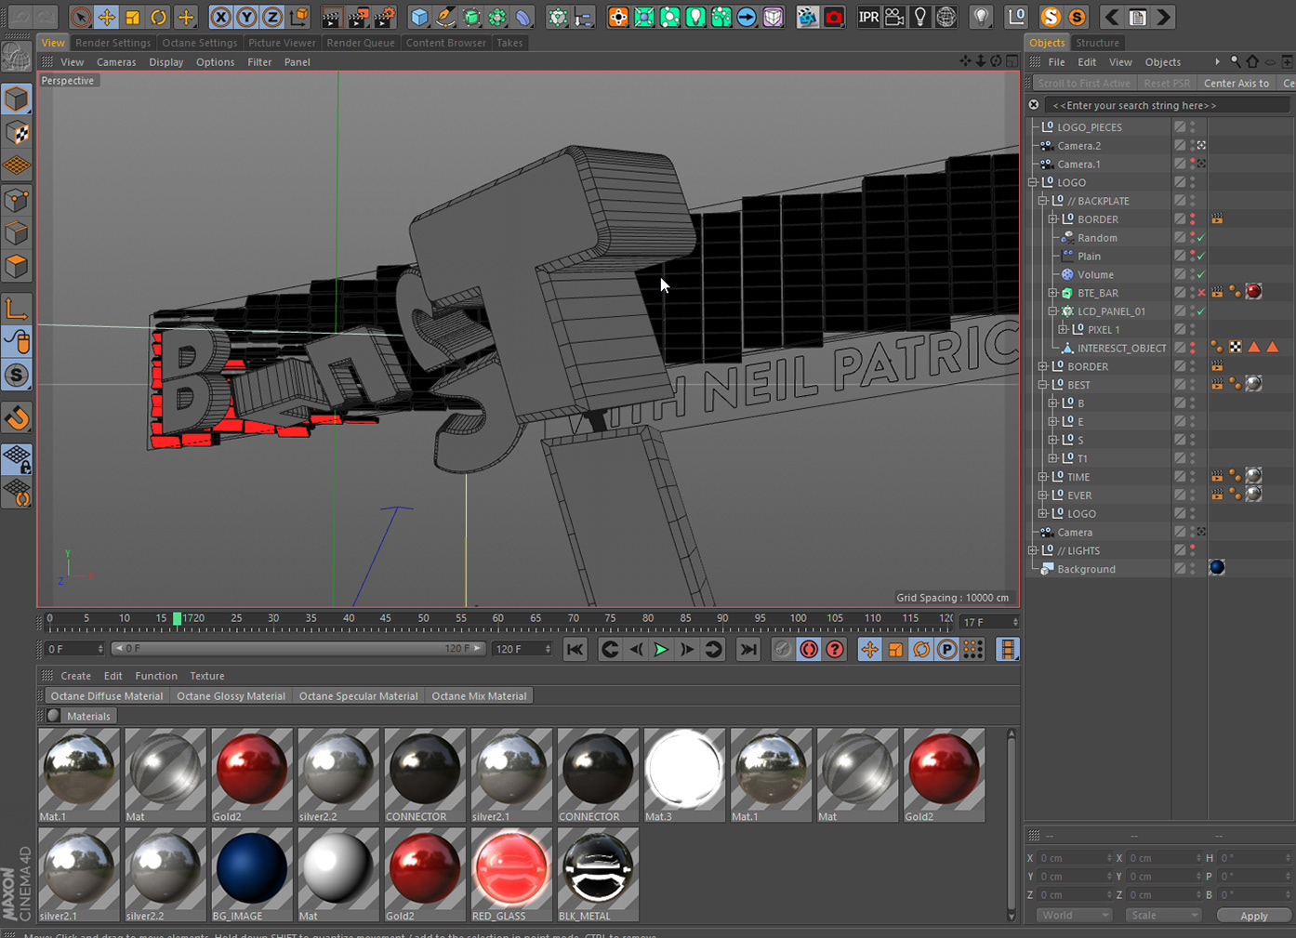Expand the EVER group

[x=1043, y=495]
